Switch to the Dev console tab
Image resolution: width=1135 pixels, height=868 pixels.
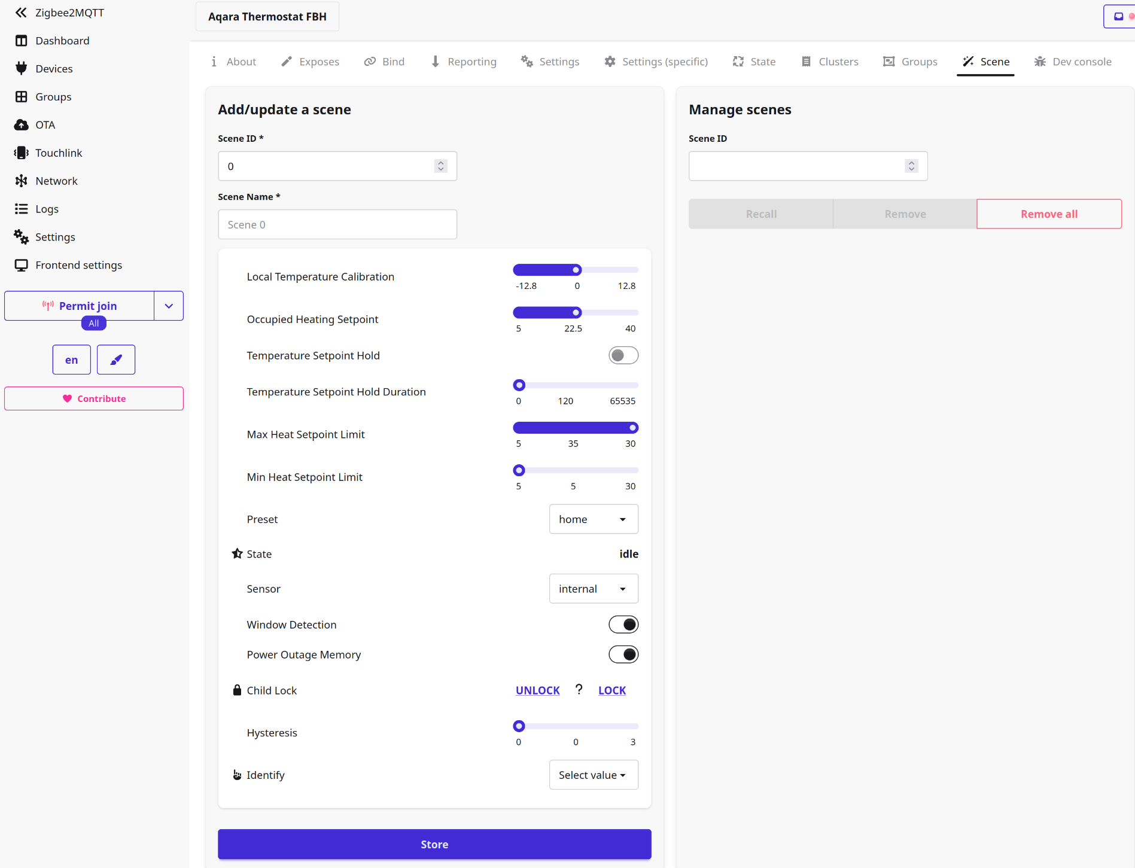point(1073,62)
